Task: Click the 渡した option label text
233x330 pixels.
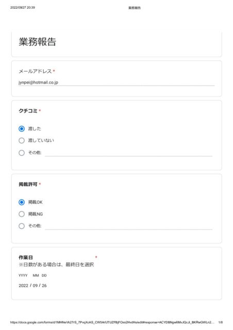Action: (35, 128)
